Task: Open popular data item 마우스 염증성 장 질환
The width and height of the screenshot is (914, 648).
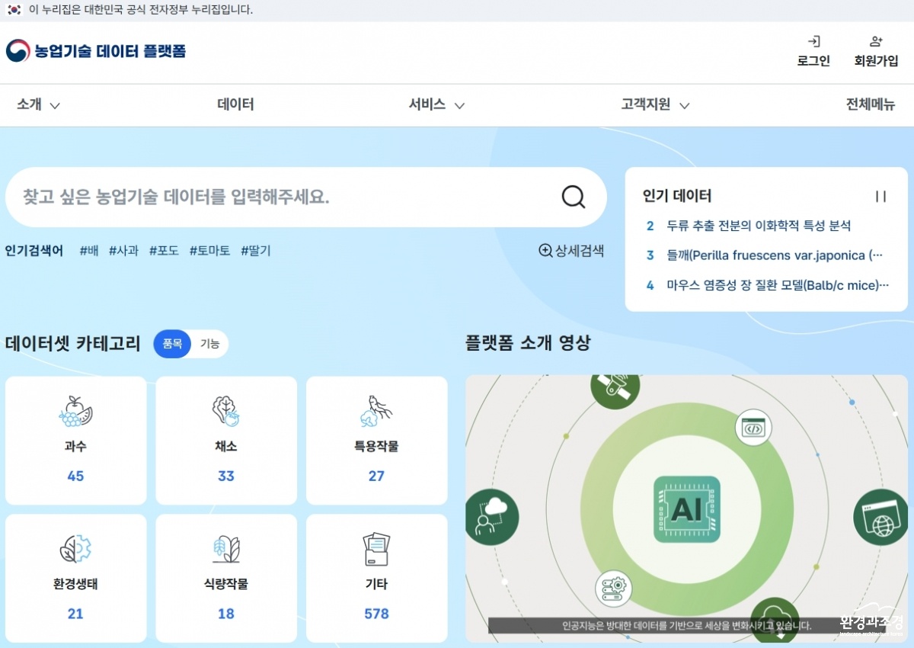Action: tap(778, 285)
